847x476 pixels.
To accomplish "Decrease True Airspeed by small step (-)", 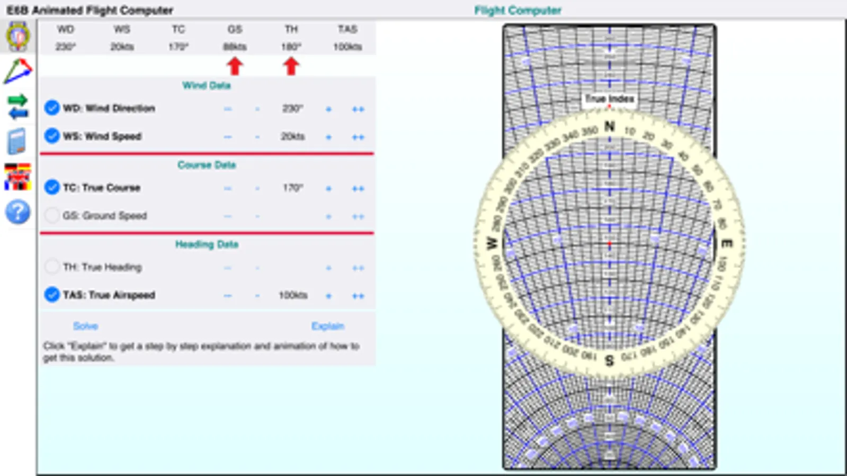I will 257,296.
